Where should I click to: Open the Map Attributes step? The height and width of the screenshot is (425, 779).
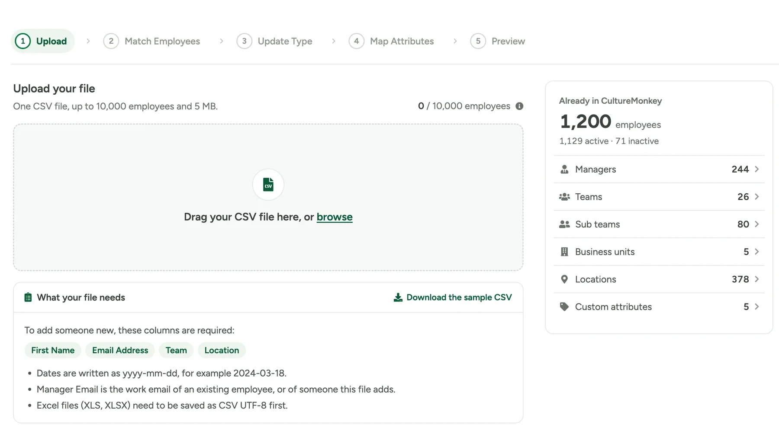391,41
